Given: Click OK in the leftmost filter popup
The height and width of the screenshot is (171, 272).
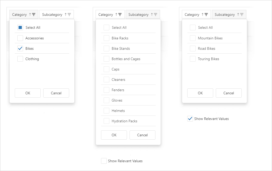Looking at the screenshot, I should tap(28, 93).
